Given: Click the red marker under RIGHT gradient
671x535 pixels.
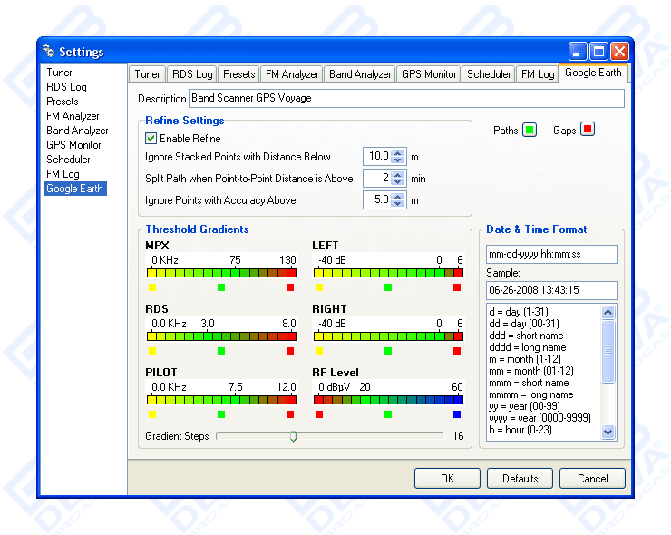Looking at the screenshot, I should 458,351.
